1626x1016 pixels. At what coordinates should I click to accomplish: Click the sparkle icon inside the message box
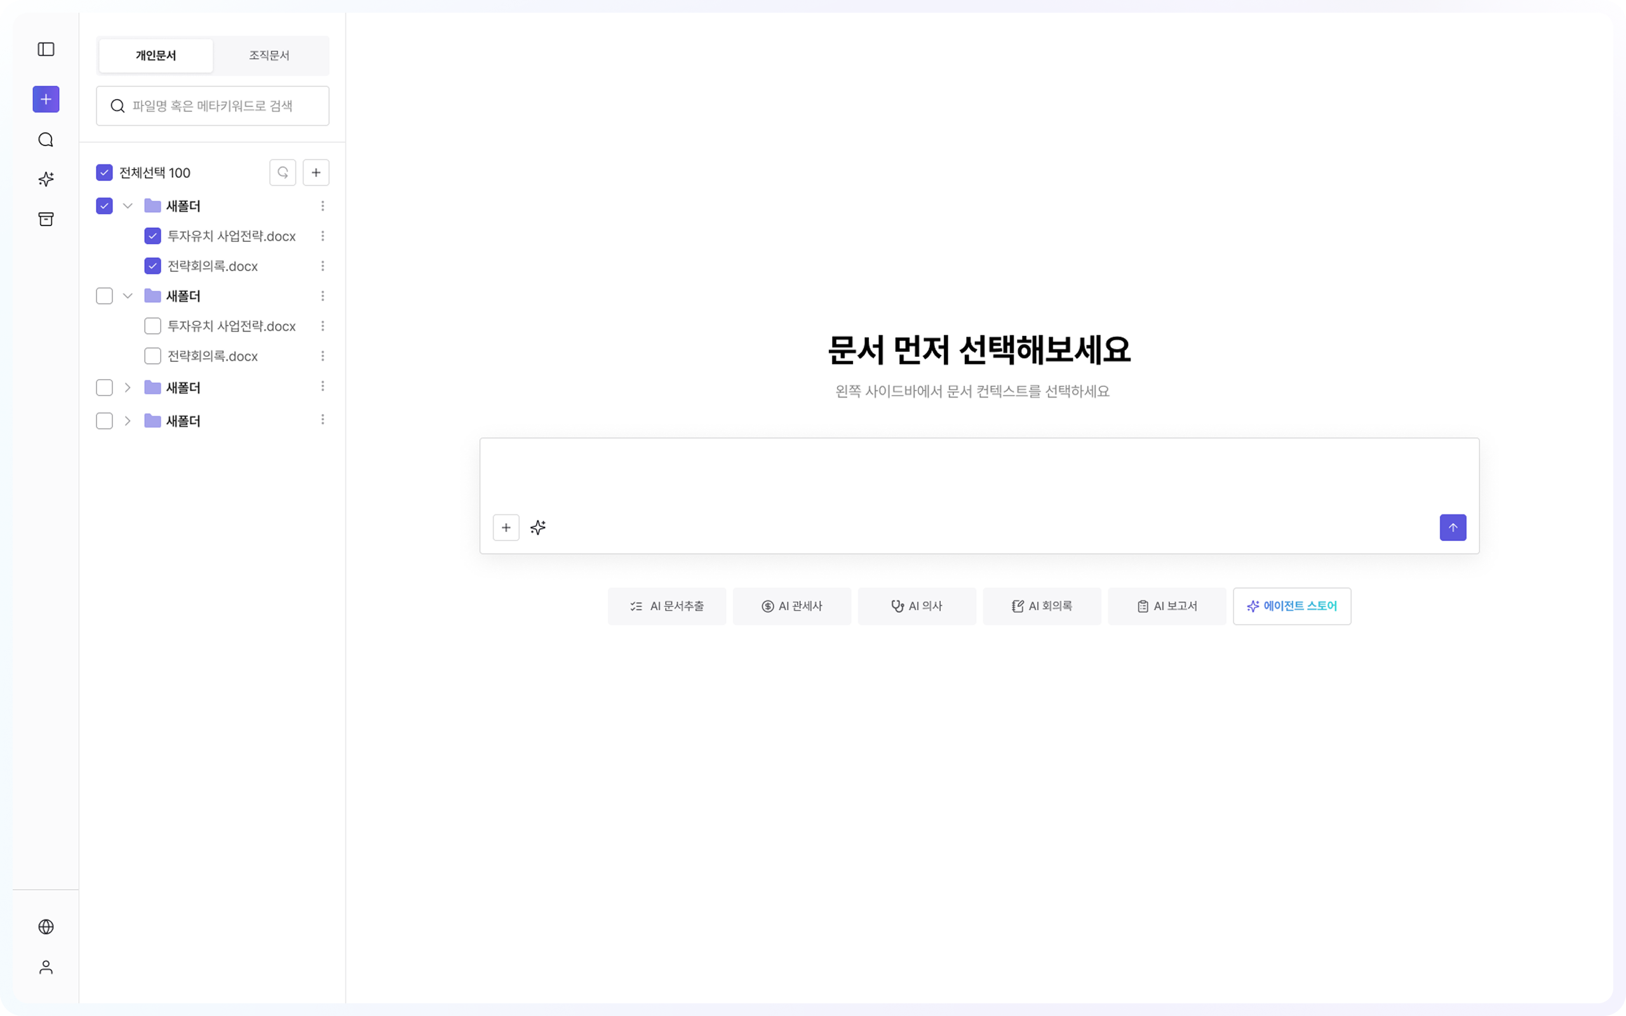click(x=537, y=528)
